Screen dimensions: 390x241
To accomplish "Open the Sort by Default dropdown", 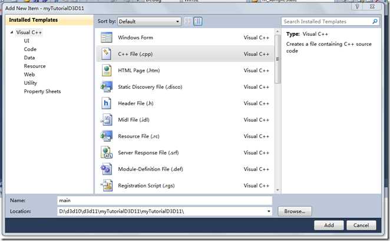I will (149, 21).
